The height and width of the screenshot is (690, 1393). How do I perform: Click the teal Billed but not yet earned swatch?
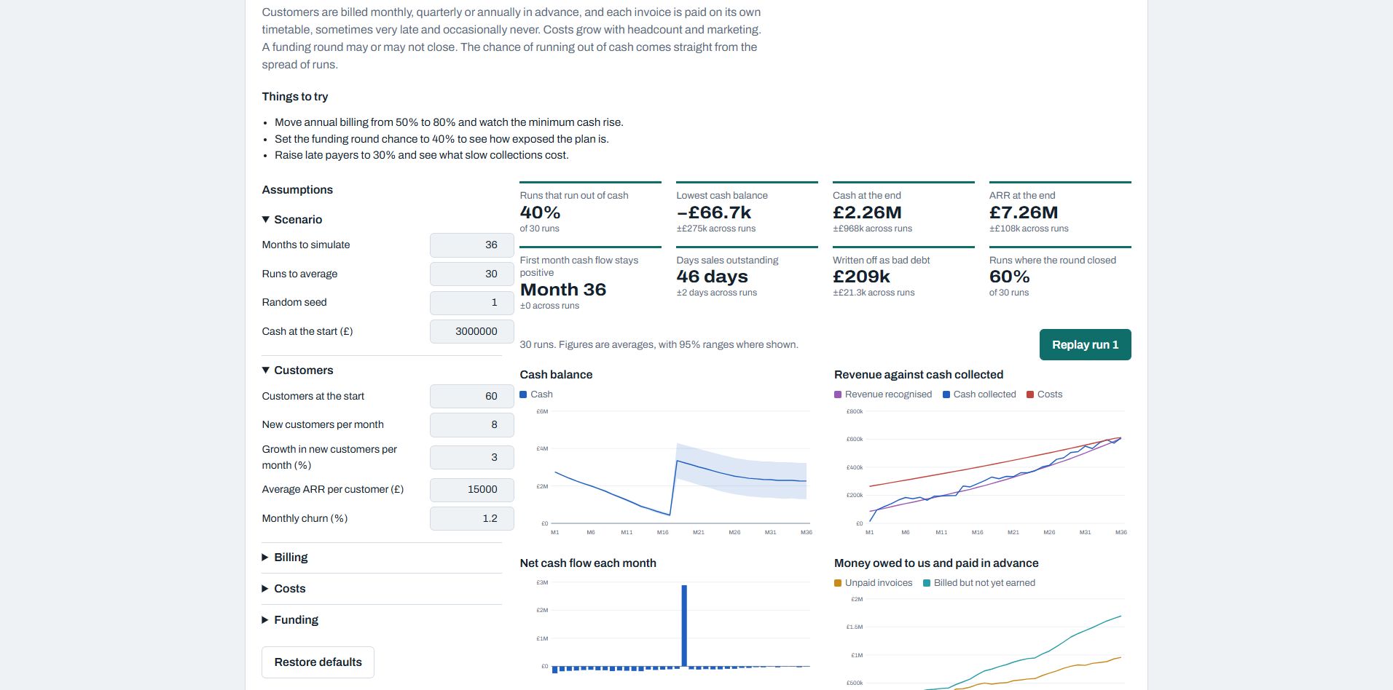click(927, 583)
